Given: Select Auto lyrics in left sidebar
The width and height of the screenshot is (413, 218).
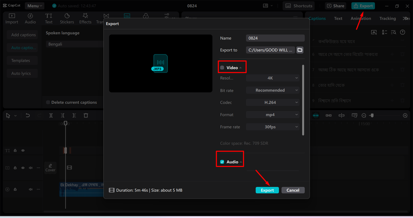Looking at the screenshot, I should pyautogui.click(x=23, y=73).
